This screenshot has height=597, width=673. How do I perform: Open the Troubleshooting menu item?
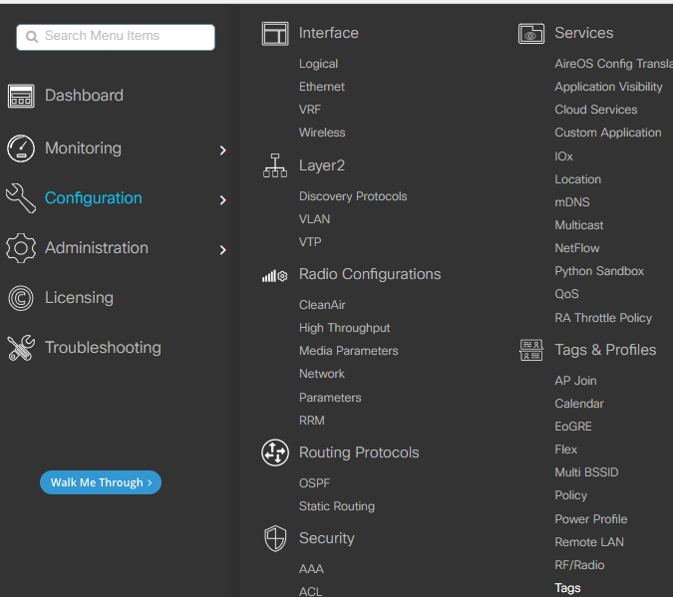[x=103, y=348]
